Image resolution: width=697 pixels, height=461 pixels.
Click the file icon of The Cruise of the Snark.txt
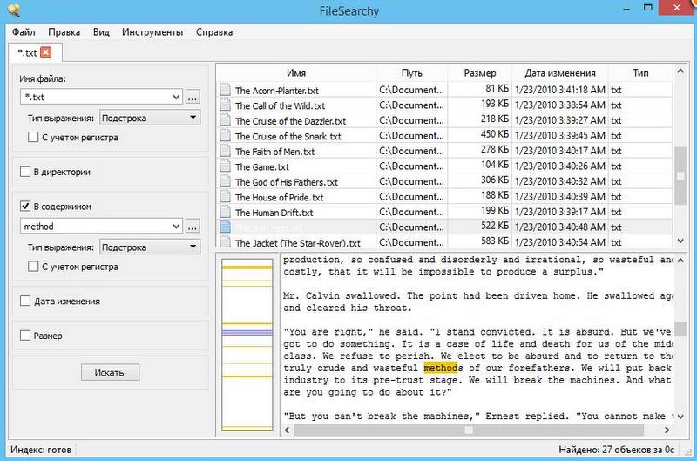coord(226,136)
